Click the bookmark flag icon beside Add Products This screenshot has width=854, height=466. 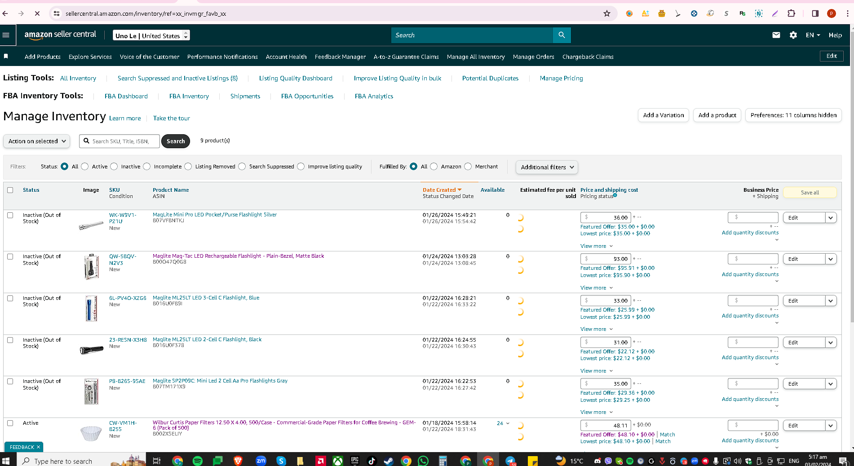coord(6,56)
